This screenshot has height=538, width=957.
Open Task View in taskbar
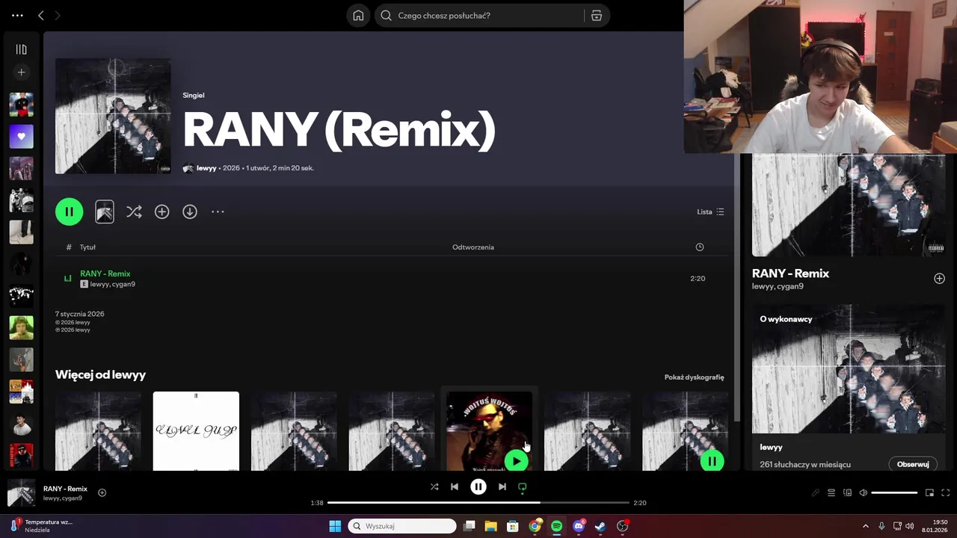[x=470, y=526]
